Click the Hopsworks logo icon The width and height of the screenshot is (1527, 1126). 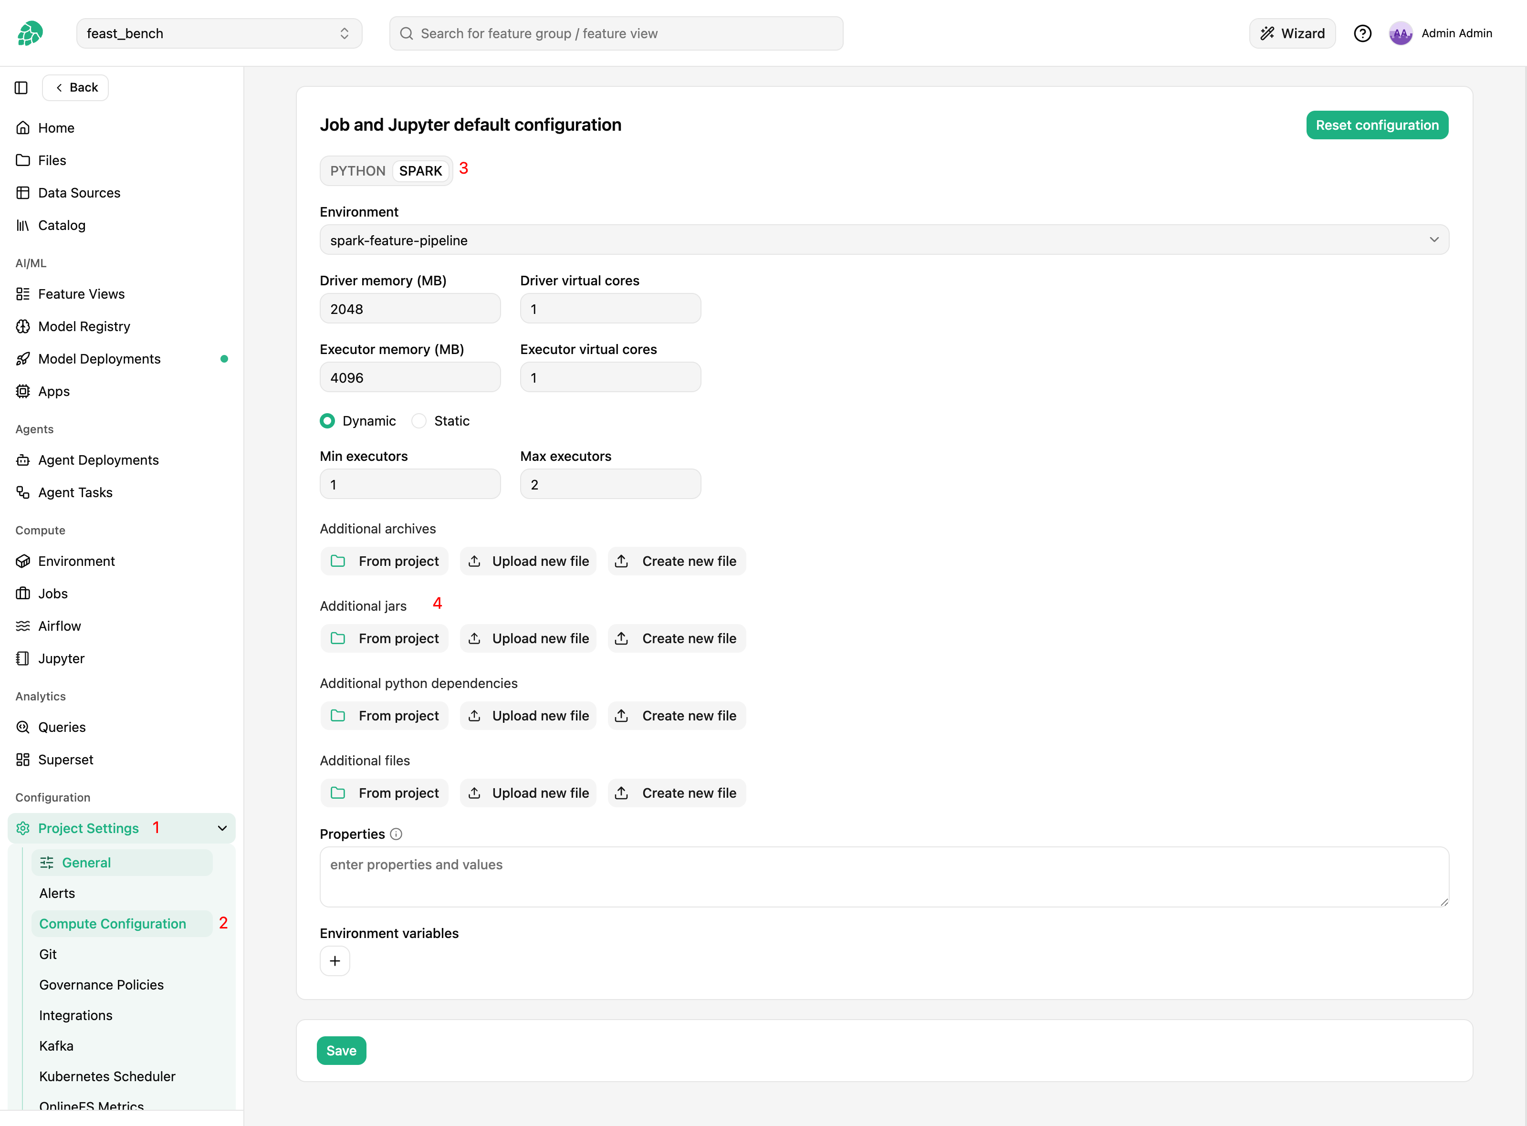(x=30, y=33)
